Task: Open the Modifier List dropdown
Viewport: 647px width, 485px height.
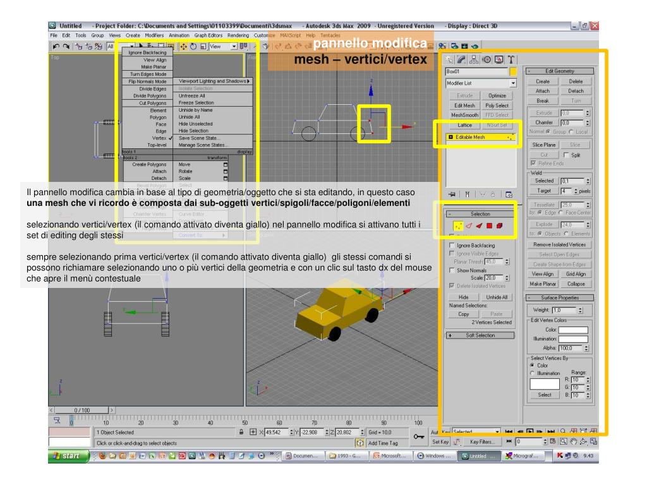Action: tap(513, 83)
